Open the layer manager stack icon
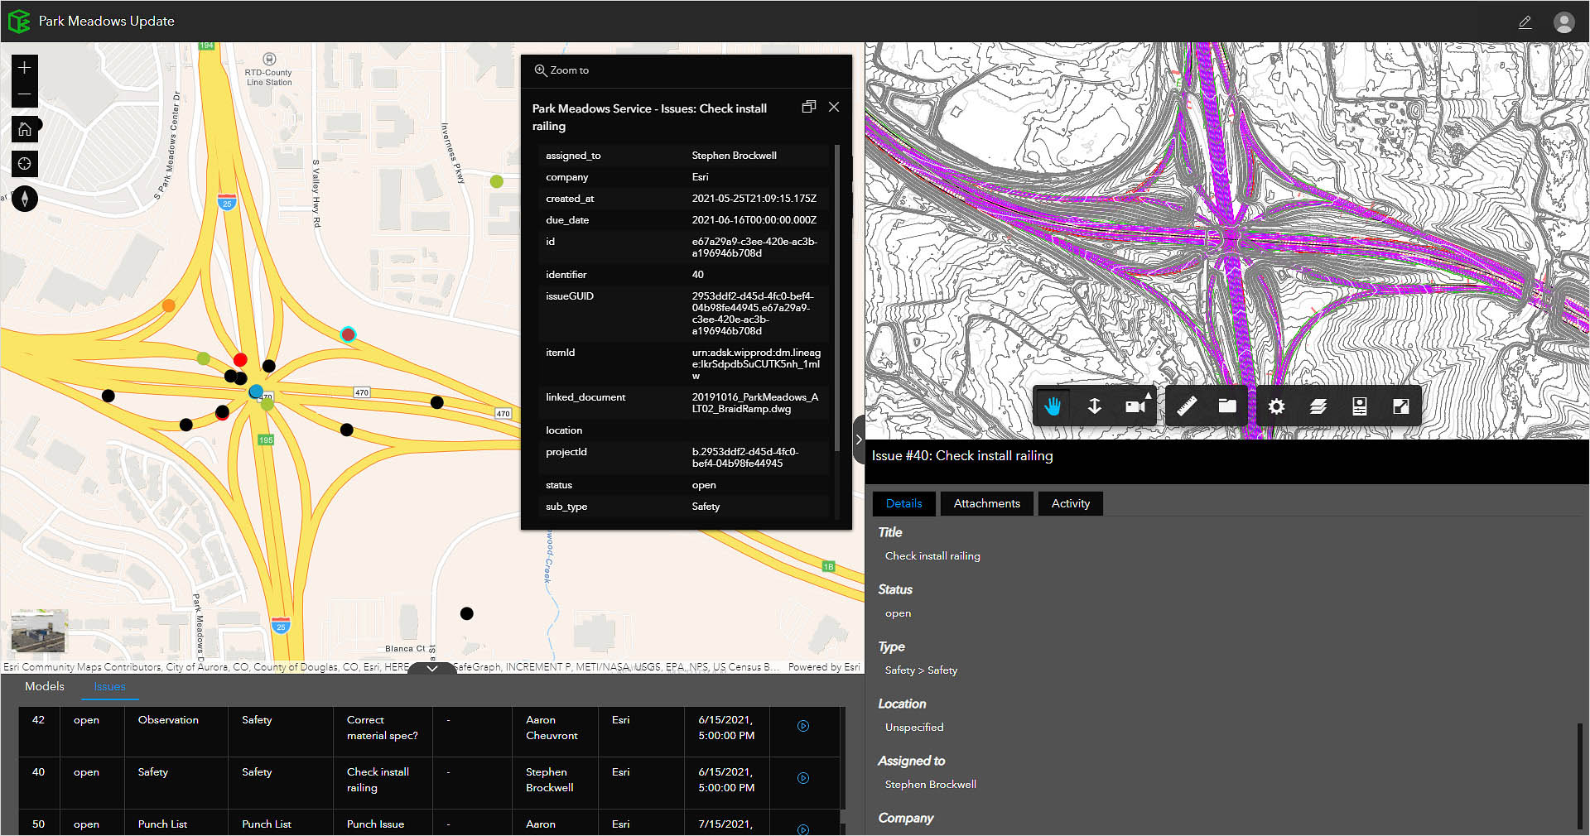 pos(1318,406)
